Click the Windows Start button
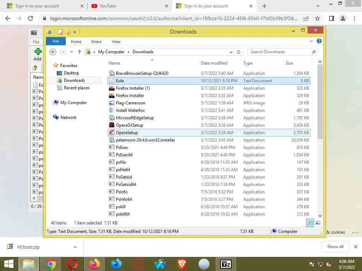The height and width of the screenshot is (271, 362). coord(9,264)
